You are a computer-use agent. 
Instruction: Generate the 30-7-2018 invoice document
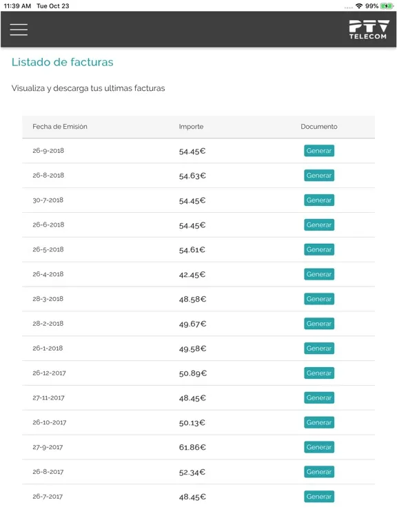(x=319, y=200)
